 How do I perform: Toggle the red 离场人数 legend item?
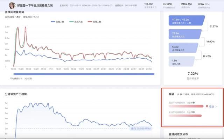(x=94, y=22)
